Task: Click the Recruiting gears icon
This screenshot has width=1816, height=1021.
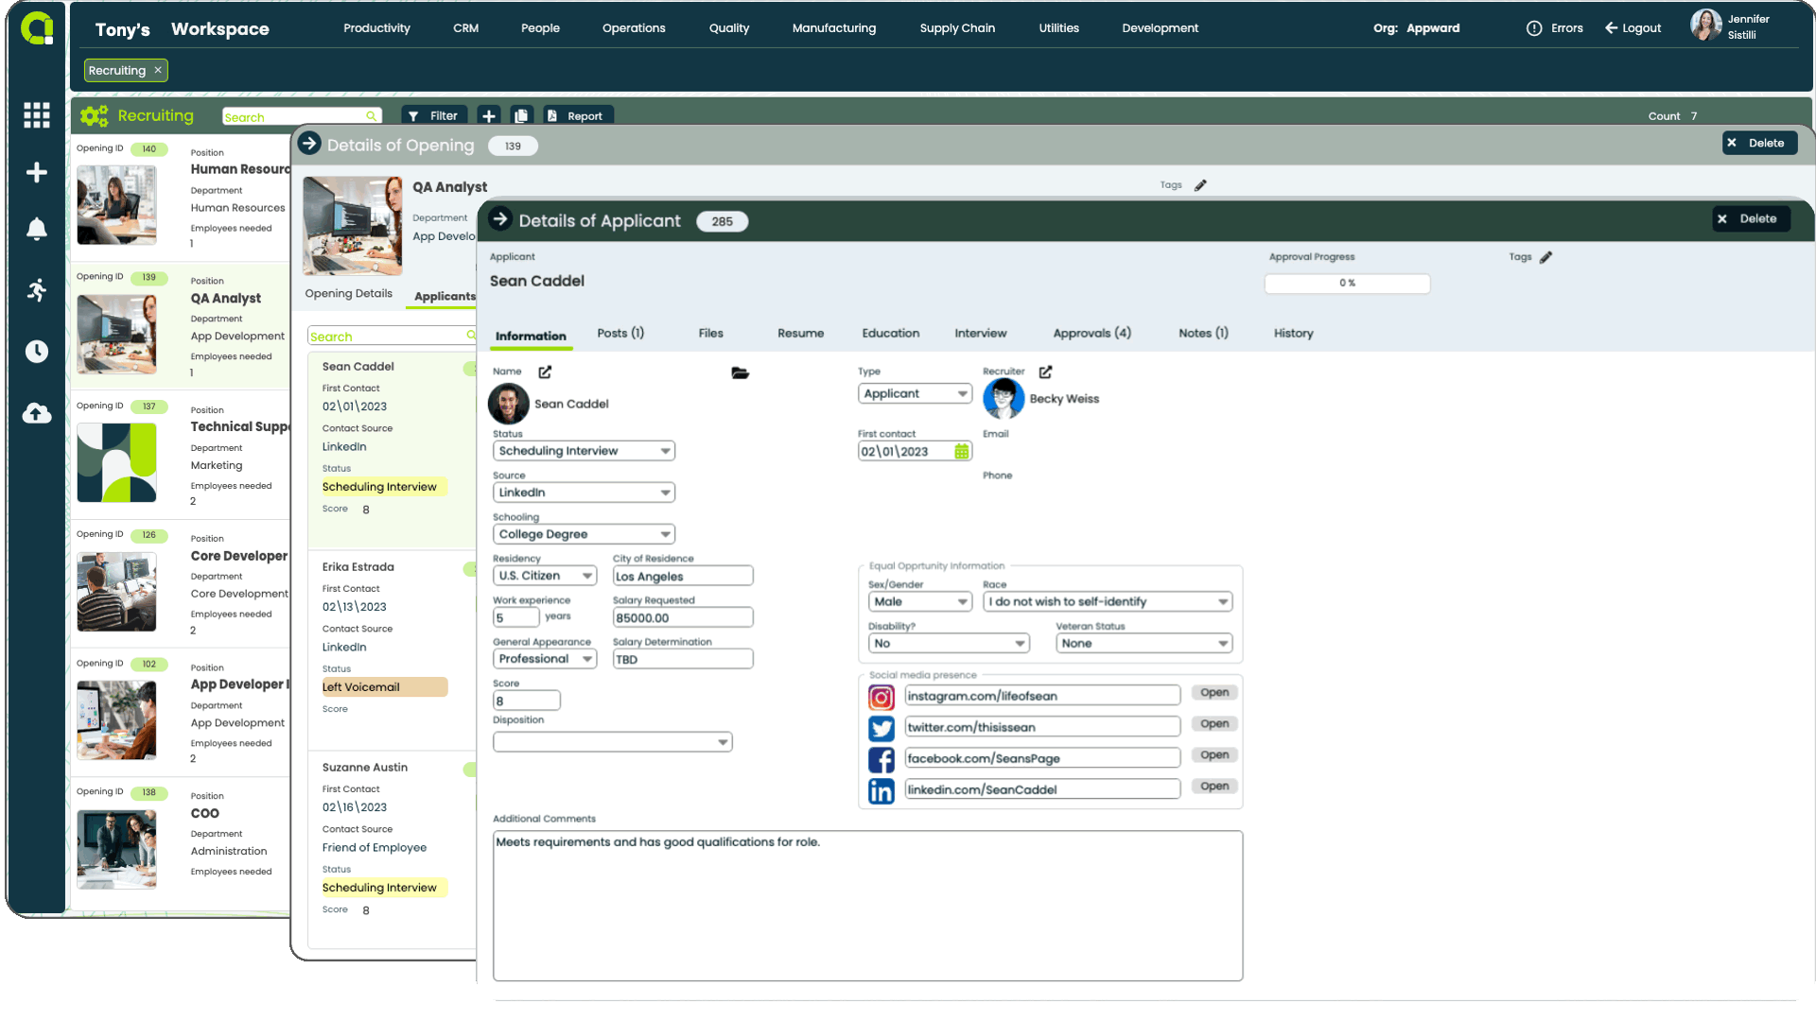Action: click(94, 116)
